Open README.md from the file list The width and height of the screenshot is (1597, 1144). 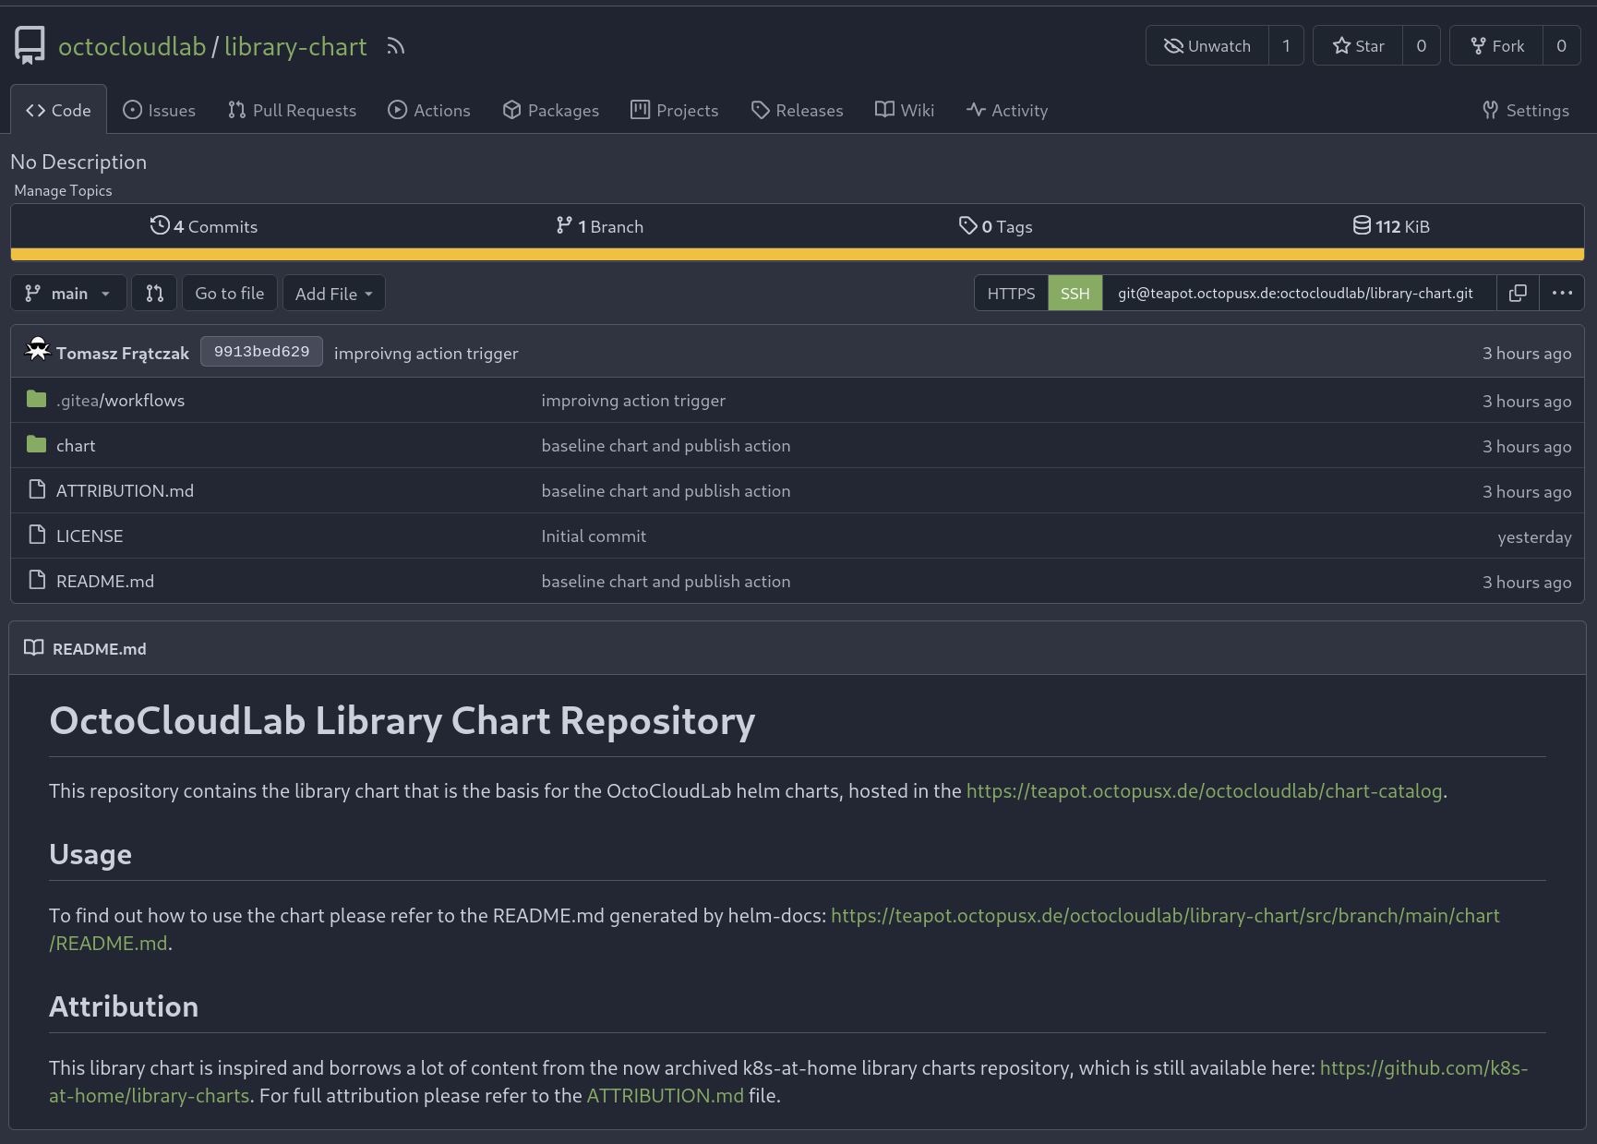(105, 581)
